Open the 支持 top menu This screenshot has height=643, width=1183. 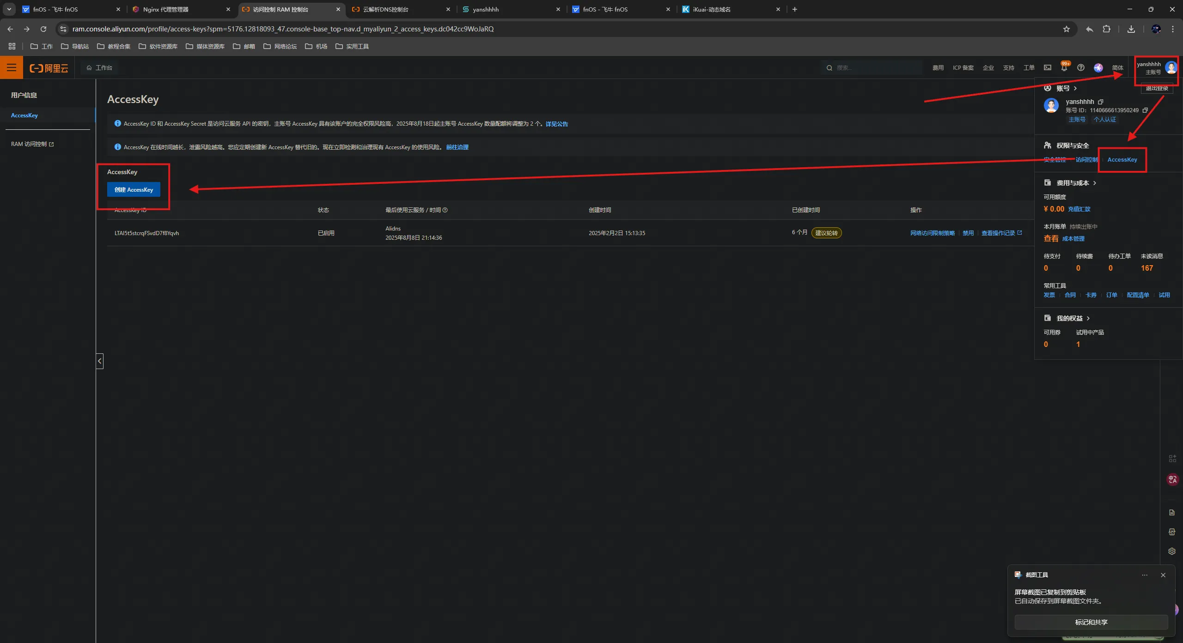tap(1008, 68)
